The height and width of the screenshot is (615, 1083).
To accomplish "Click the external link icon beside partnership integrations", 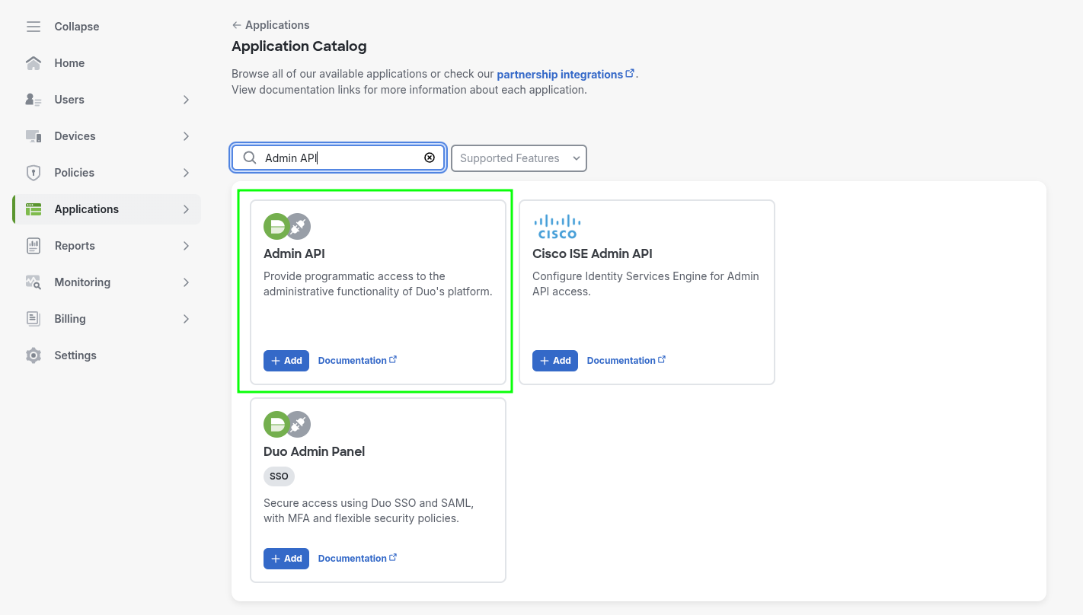I will pos(630,74).
